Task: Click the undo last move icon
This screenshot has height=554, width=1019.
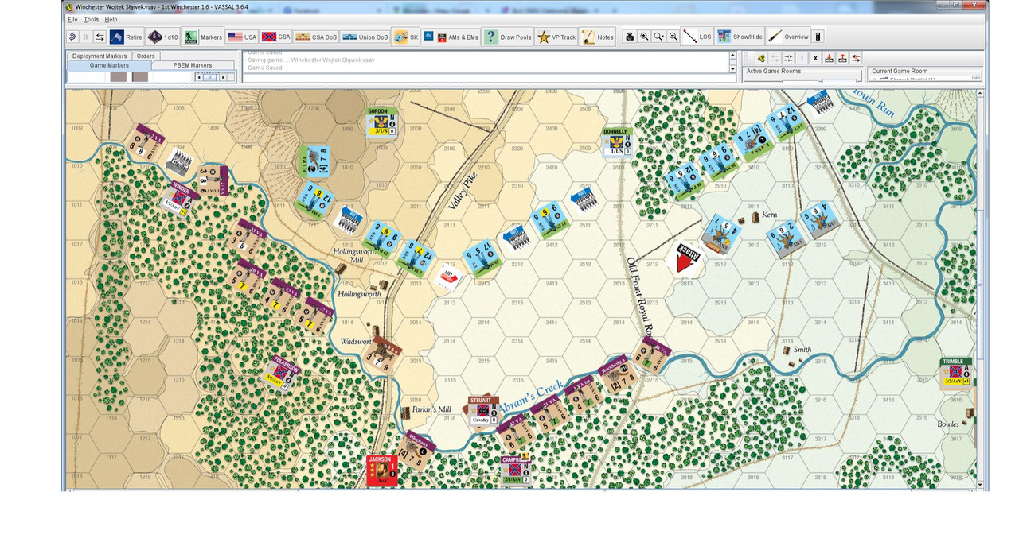Action: pos(72,37)
